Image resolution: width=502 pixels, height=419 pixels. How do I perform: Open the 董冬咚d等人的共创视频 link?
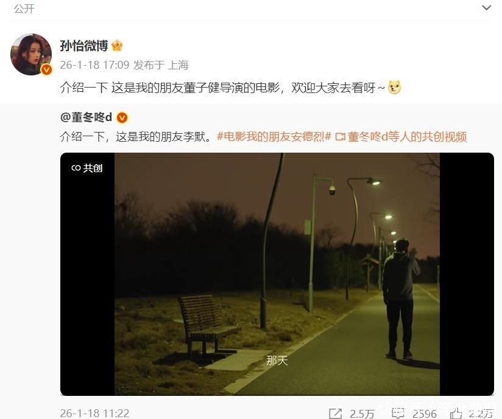point(407,137)
